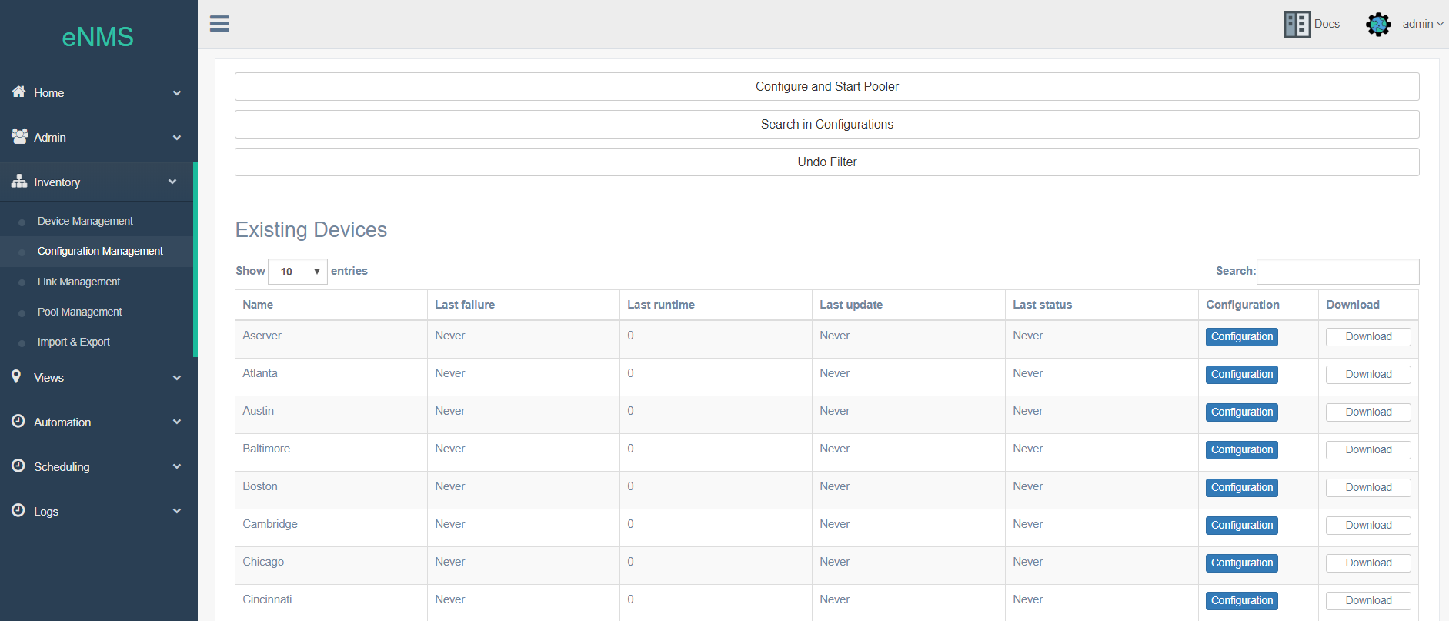Click the Undo Filter button
This screenshot has height=621, width=1449.
click(x=827, y=162)
